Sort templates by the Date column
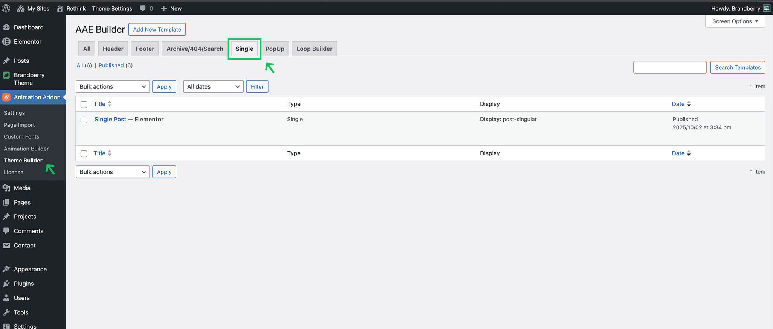Viewport: 773px width, 329px height. coord(678,104)
